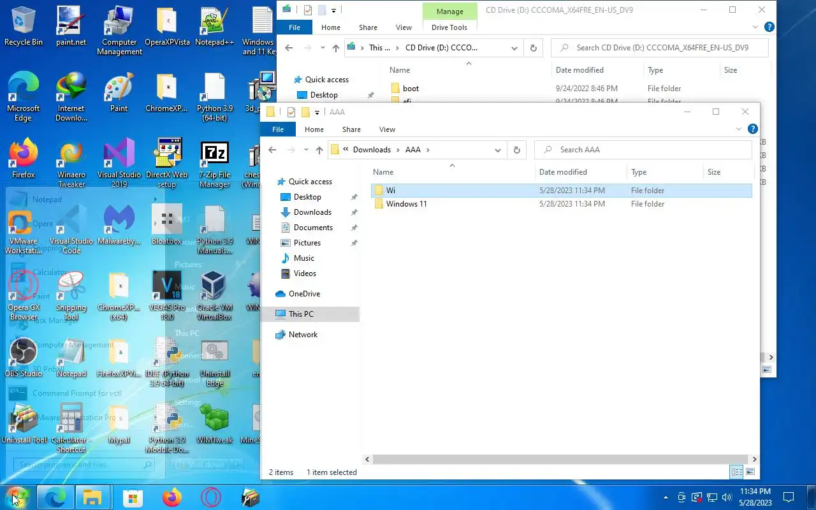Open the notification center icon
Image resolution: width=816 pixels, height=510 pixels.
pos(788,497)
